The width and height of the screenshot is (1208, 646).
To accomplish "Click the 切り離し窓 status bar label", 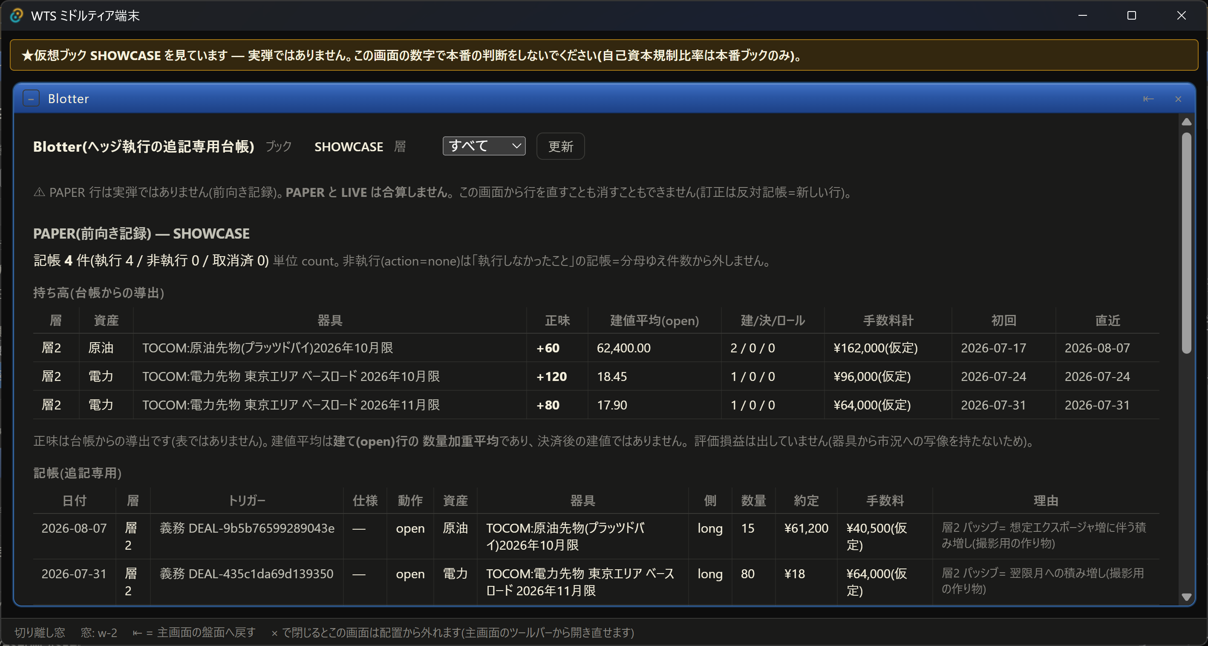I will (x=39, y=632).
